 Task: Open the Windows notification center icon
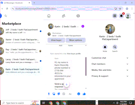point(130,103)
